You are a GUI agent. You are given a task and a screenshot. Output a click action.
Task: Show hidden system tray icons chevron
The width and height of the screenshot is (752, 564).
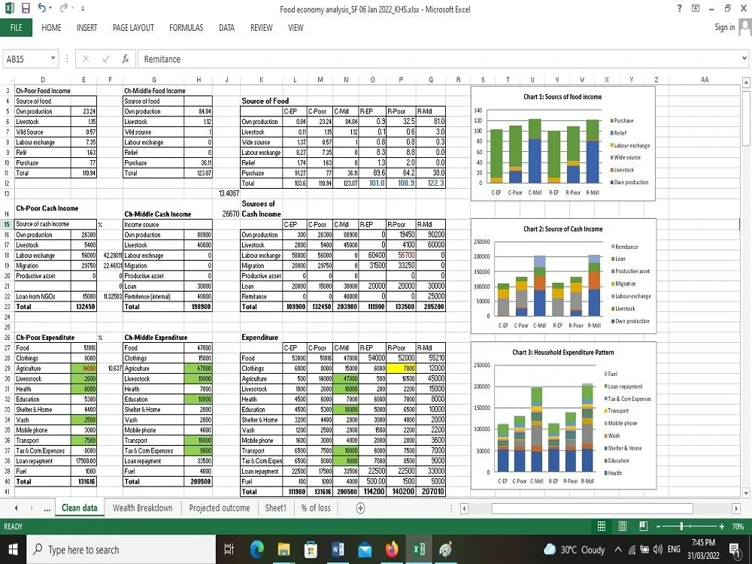click(x=618, y=550)
